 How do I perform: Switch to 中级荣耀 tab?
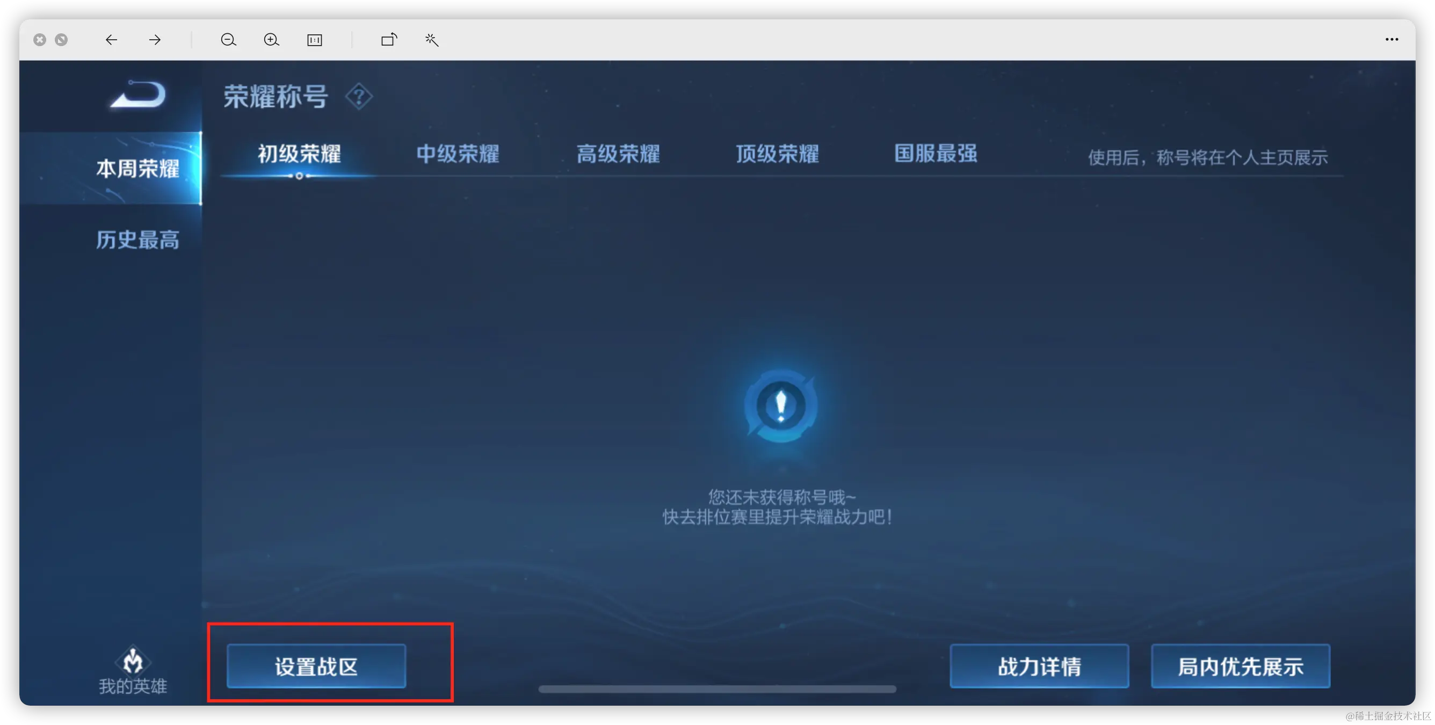pyautogui.click(x=458, y=154)
